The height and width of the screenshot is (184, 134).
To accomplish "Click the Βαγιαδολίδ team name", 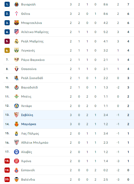I will (29, 87).
